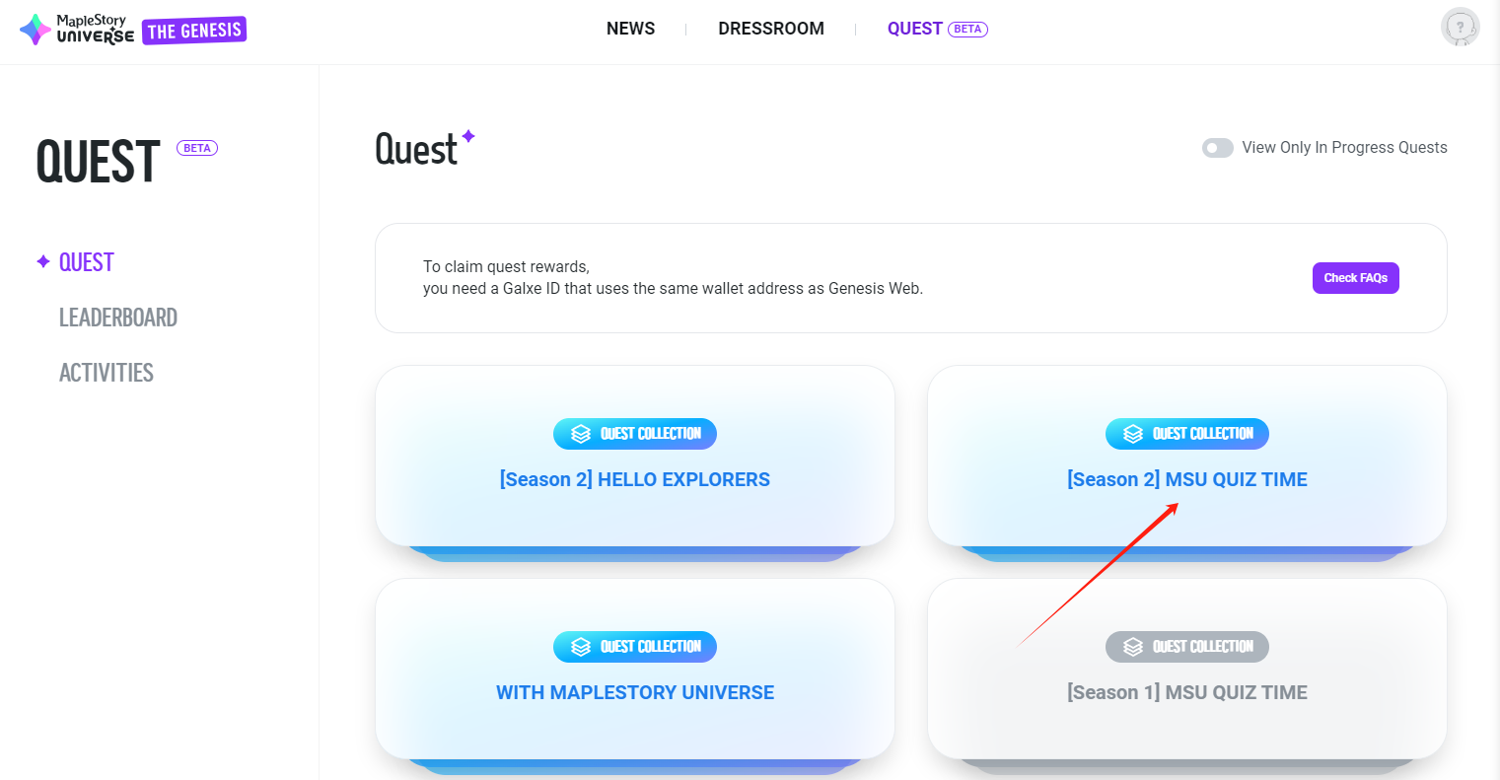Image resolution: width=1500 pixels, height=780 pixels.
Task: Click the purple star beside QUEST sidebar item
Action: click(x=43, y=261)
